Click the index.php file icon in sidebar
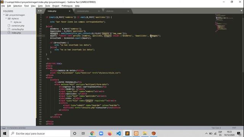Viewport: 244px width, 137px height. (x=9, y=33)
